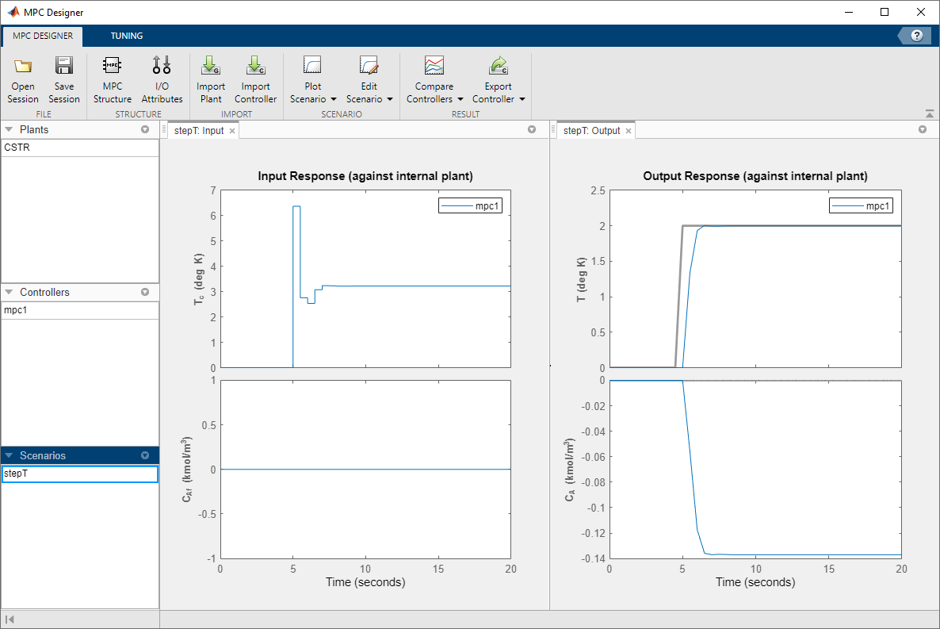Open MPC Designer help

[917, 36]
